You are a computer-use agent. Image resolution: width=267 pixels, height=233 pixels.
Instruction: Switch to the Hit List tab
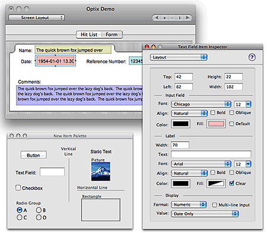pyautogui.click(x=89, y=34)
